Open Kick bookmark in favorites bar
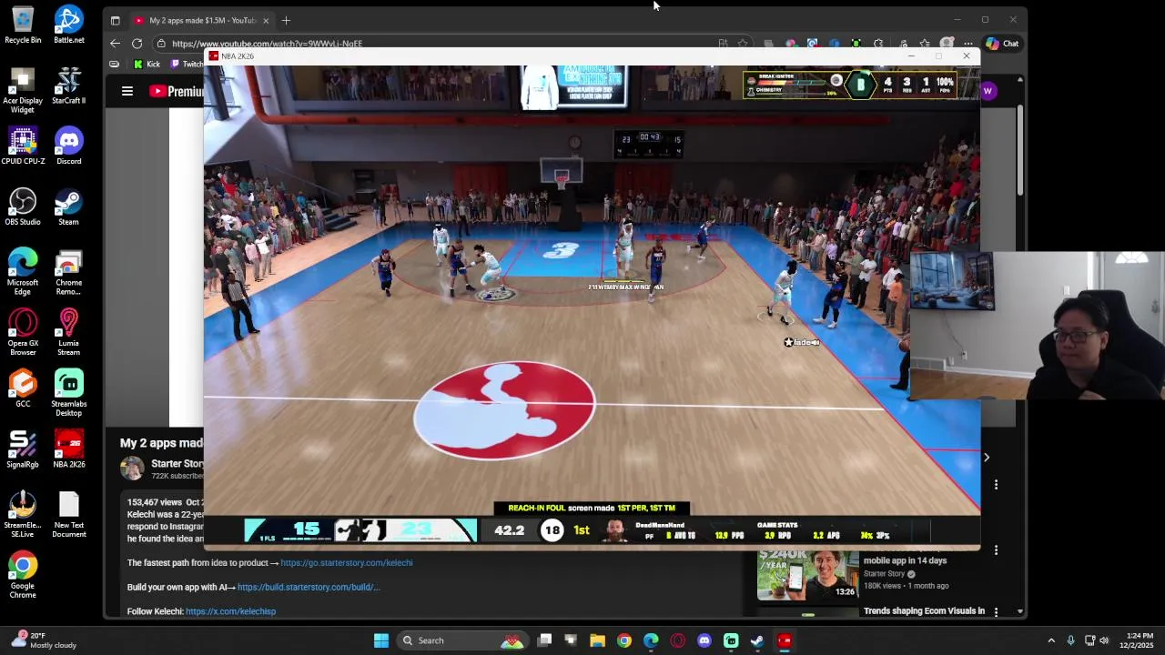This screenshot has height=655, width=1165. click(x=147, y=64)
